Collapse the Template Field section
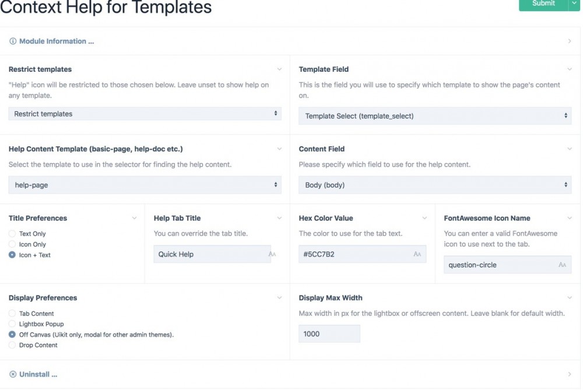Viewport: 583px width, 390px height. (x=570, y=69)
